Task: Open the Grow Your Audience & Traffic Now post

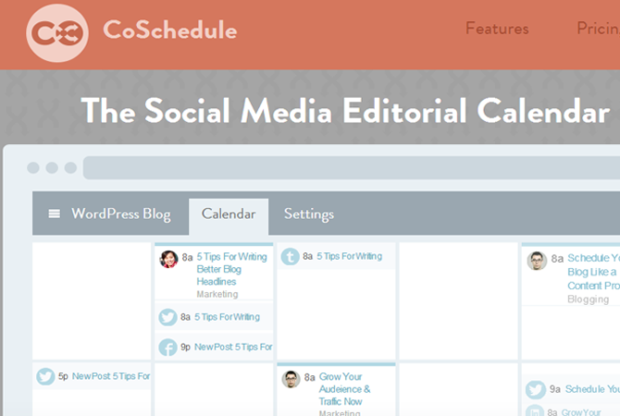Action: pyautogui.click(x=345, y=389)
